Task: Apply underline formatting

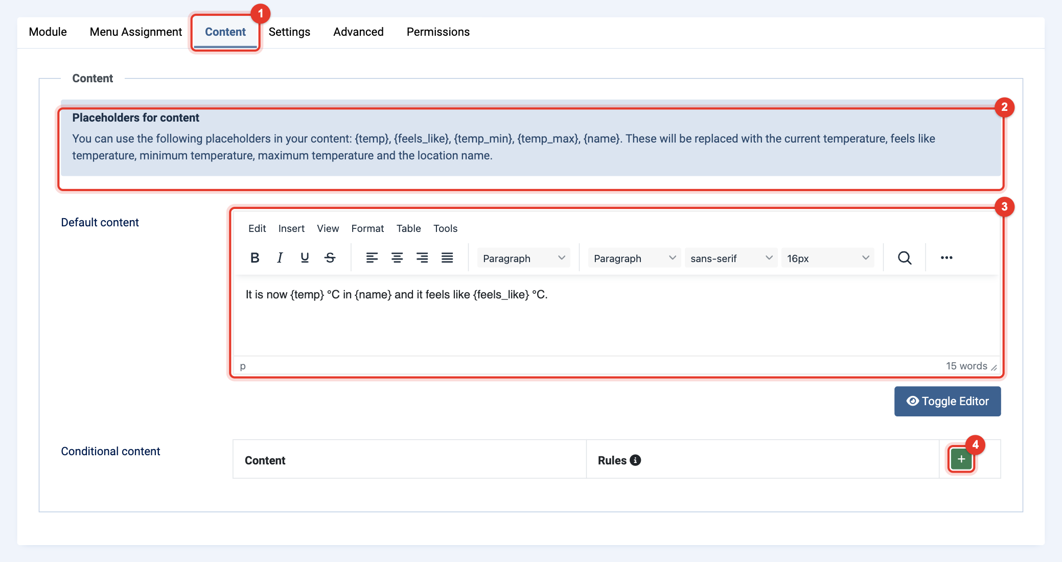Action: tap(305, 258)
